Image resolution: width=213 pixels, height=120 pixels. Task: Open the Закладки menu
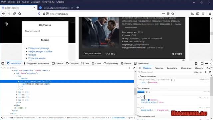pos(35,2)
